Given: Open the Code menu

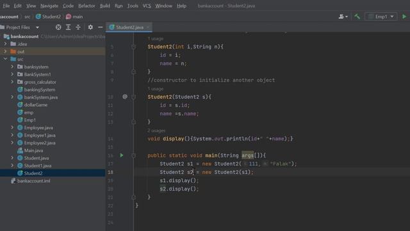Looking at the screenshot, I should (68, 6).
